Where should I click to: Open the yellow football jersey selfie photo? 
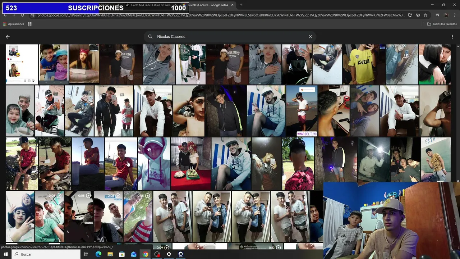[x=363, y=64]
